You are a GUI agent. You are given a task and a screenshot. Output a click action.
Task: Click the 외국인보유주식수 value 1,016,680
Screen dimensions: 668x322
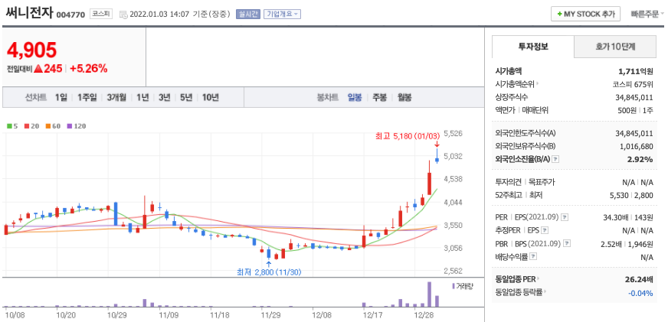(x=637, y=146)
